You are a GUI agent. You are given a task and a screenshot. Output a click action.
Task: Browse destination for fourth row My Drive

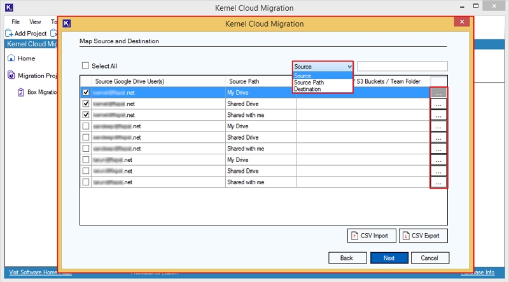point(438,126)
